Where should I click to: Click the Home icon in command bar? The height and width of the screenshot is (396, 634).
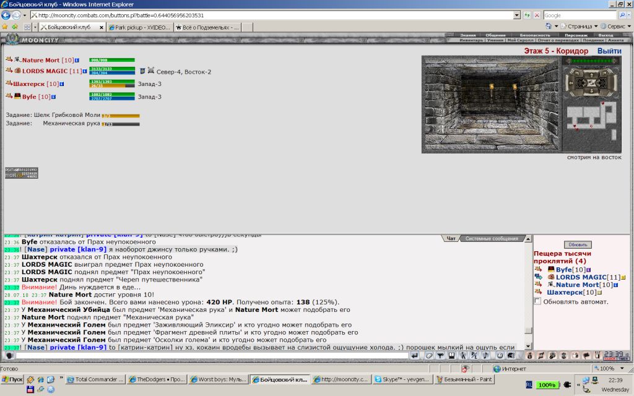click(549, 26)
